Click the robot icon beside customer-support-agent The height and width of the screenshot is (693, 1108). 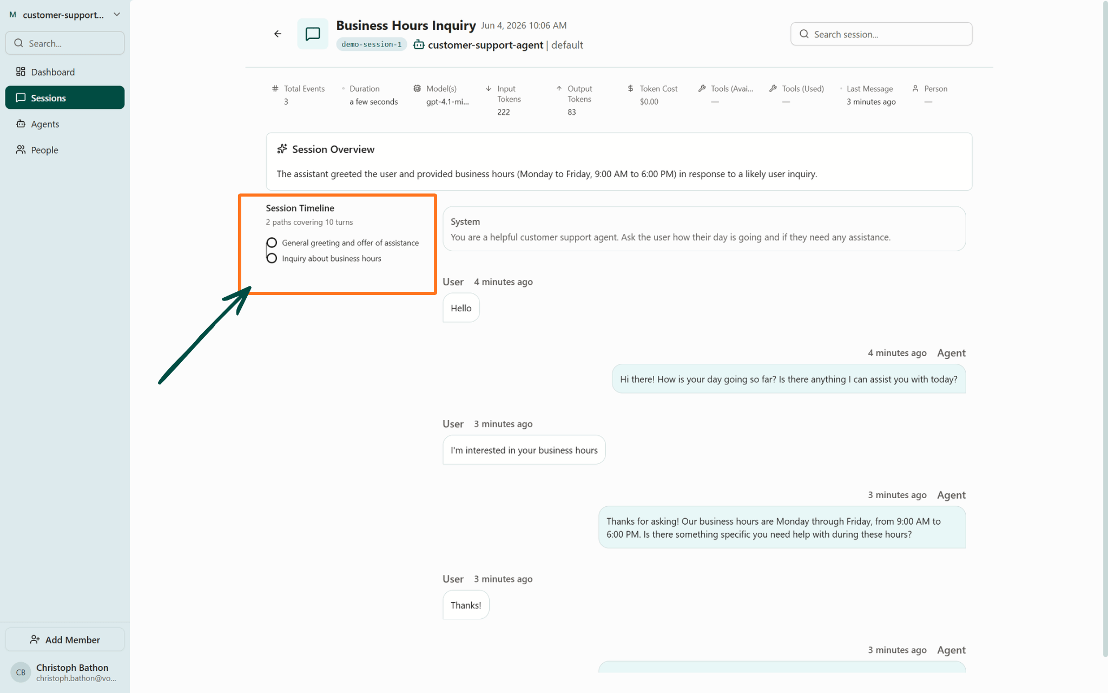point(419,45)
